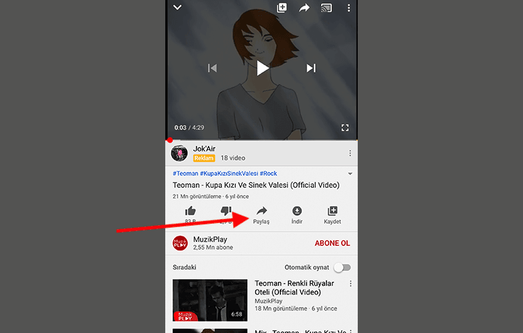Tap the Paylaş share button

coord(261,215)
